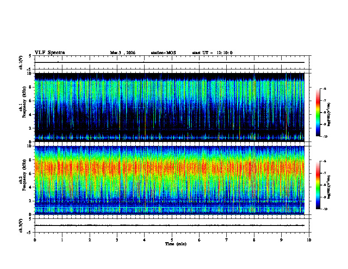Click the ch.1 color bar unit label
This screenshot has height=269, width=348.
click(x=329, y=115)
